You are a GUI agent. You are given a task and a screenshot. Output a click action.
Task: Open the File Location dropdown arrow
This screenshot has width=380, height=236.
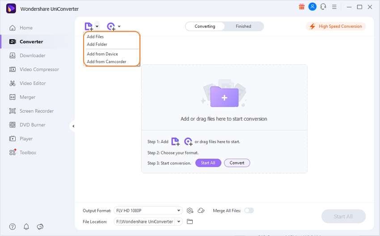(x=179, y=221)
